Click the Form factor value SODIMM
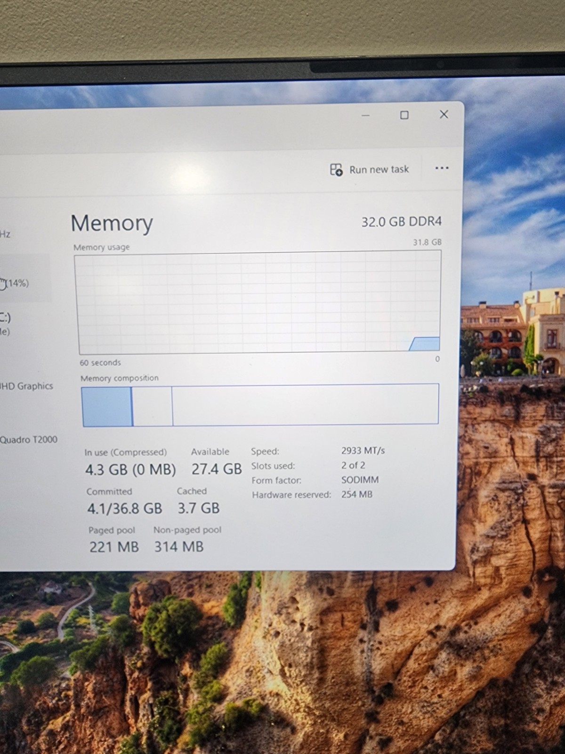565x754 pixels. 360,480
